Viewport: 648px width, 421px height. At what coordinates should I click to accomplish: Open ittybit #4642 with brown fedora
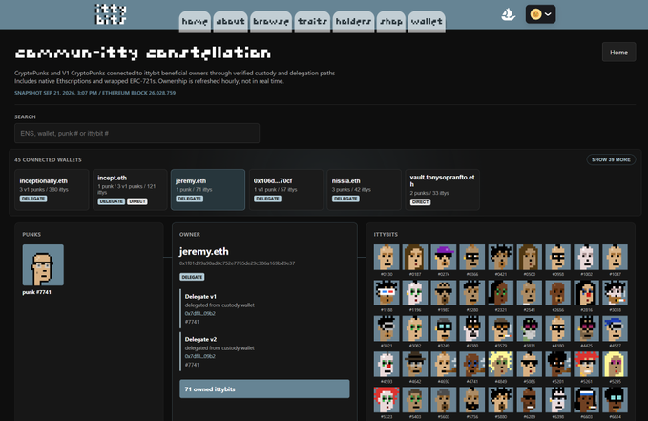tap(415, 365)
